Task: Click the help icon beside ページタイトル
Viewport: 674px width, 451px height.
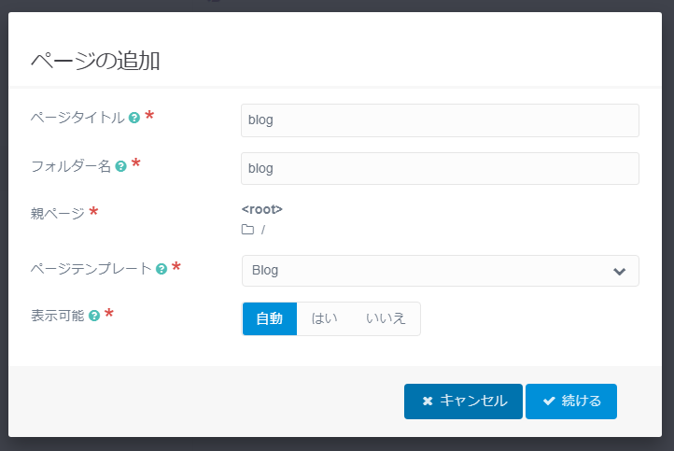Action: [134, 119]
